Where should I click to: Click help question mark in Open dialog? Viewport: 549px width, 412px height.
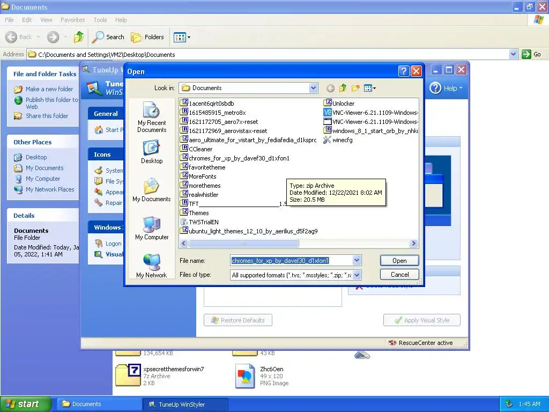(404, 71)
